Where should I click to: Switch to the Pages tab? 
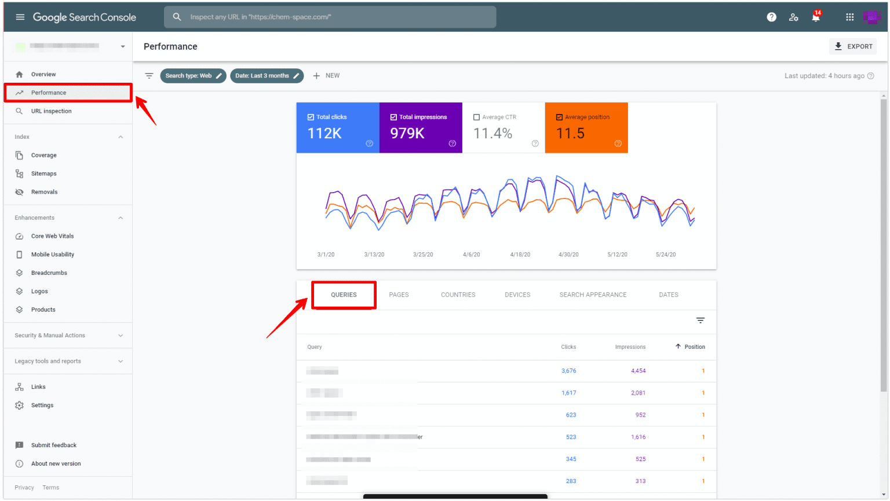pos(399,295)
